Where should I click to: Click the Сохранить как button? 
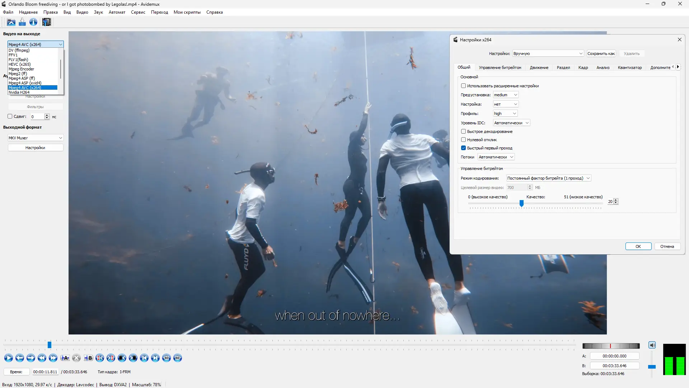pyautogui.click(x=601, y=54)
